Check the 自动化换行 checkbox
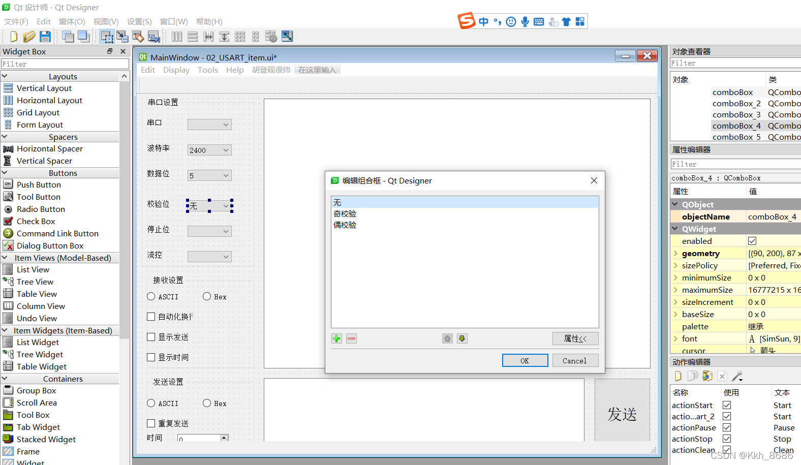 pyautogui.click(x=151, y=317)
